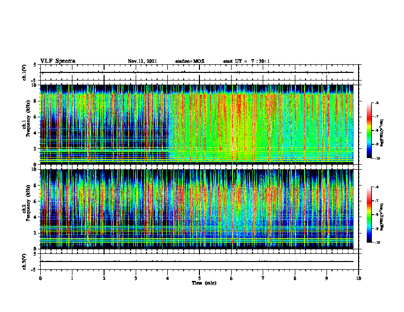Click time axis tick label "0"
This screenshot has width=404, height=312.
point(40,278)
